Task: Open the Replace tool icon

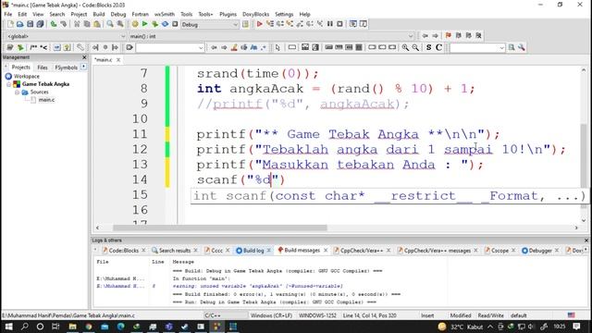Action: tap(120, 24)
